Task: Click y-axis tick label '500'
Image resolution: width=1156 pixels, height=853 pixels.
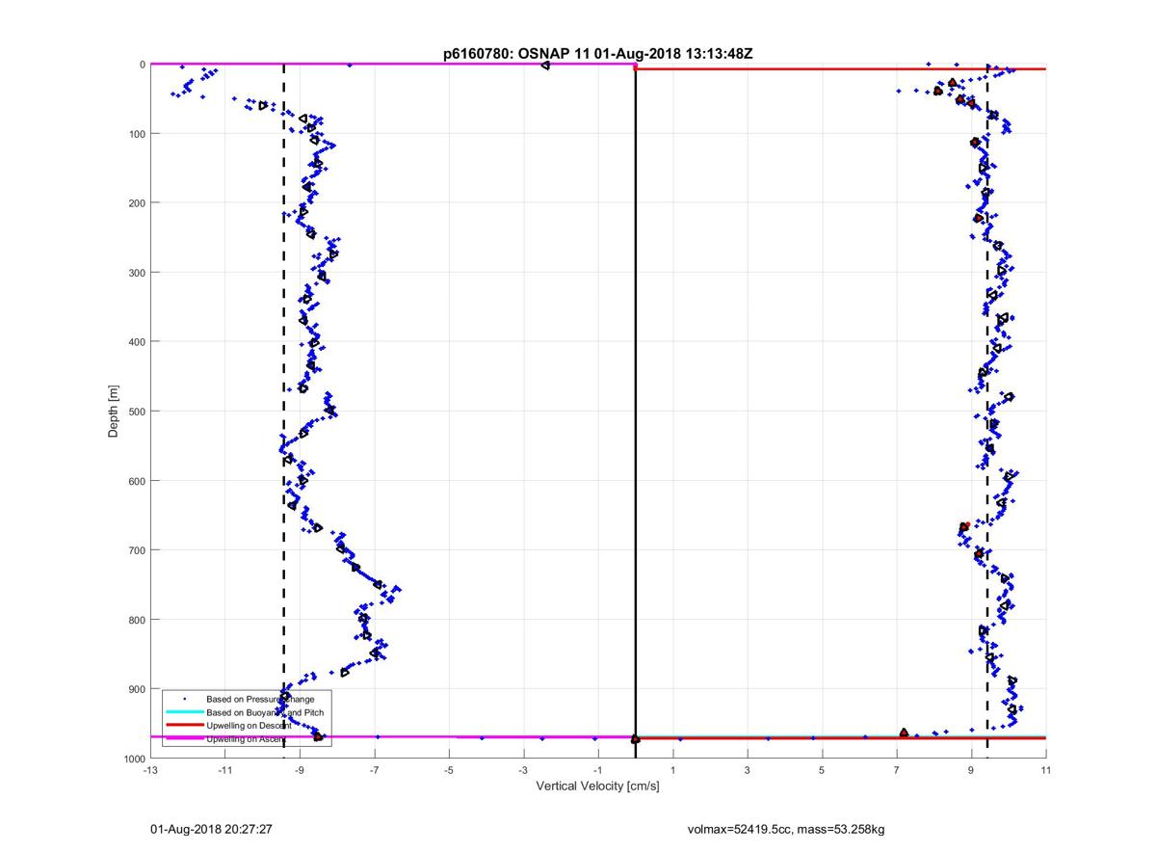Action: pyautogui.click(x=137, y=412)
